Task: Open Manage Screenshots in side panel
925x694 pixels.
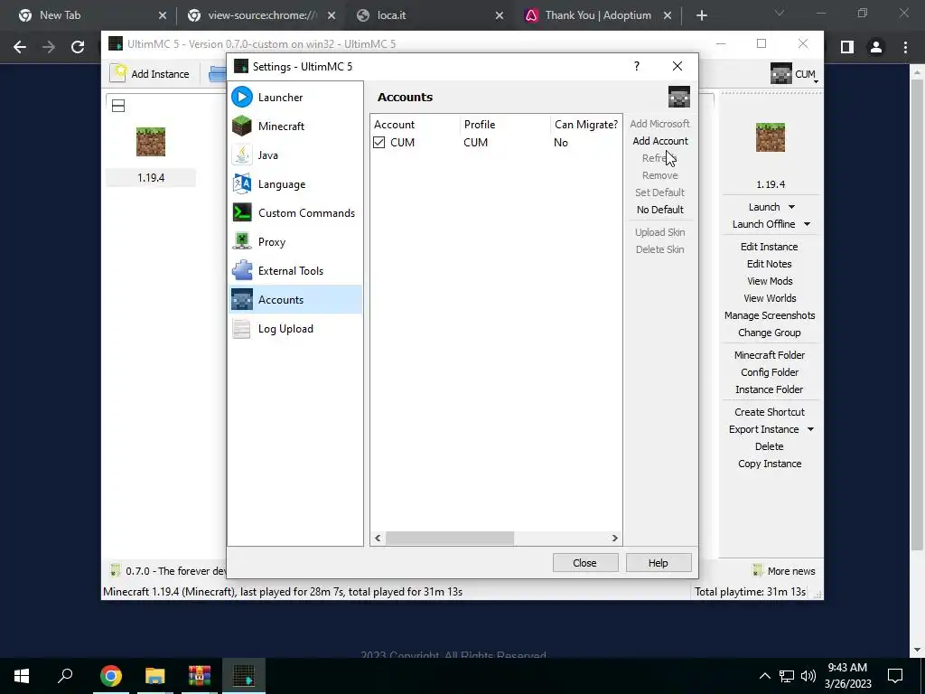Action: 770,315
